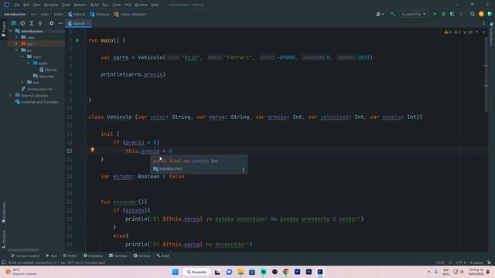Open the JetBrains toolbox colored icon
The image size is (495, 278).
(490, 14)
